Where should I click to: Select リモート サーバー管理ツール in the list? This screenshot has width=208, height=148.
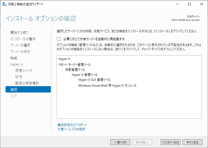pos(75,65)
